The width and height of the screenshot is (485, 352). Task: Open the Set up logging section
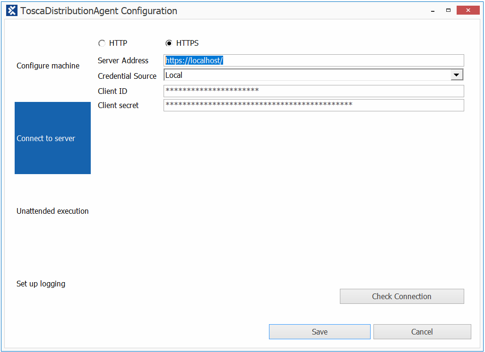[x=41, y=284]
